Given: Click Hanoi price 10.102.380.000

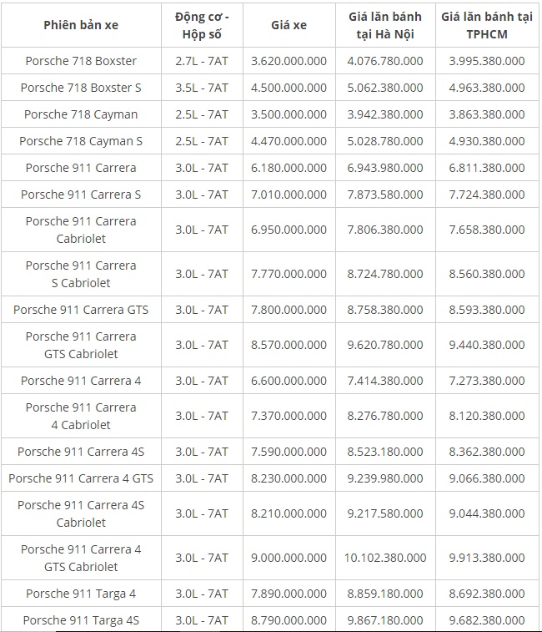Looking at the screenshot, I should click(x=384, y=558).
